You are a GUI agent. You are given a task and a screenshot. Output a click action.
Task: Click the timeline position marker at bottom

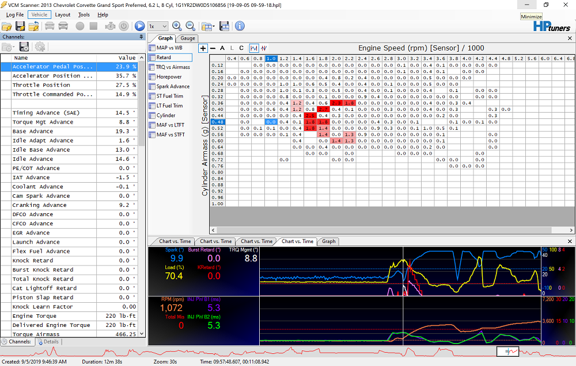click(x=508, y=351)
